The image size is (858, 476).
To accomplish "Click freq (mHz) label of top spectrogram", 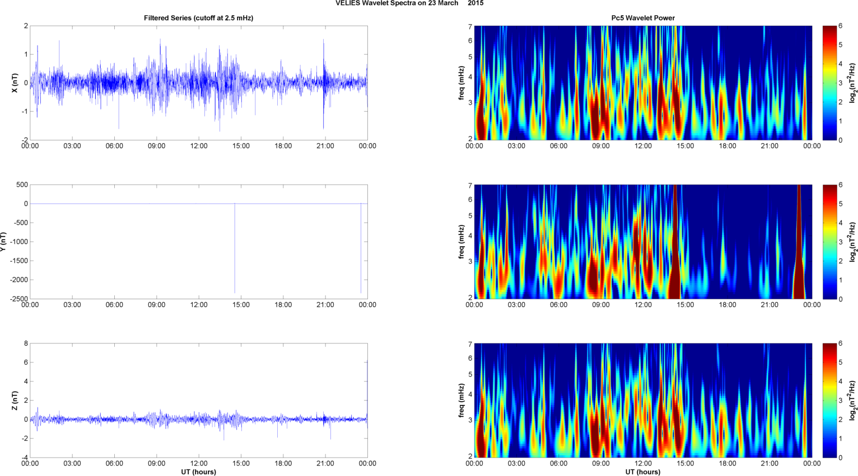I will click(x=461, y=83).
